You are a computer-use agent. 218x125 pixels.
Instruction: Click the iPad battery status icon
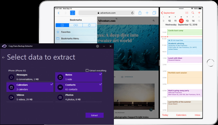pos(200,9)
